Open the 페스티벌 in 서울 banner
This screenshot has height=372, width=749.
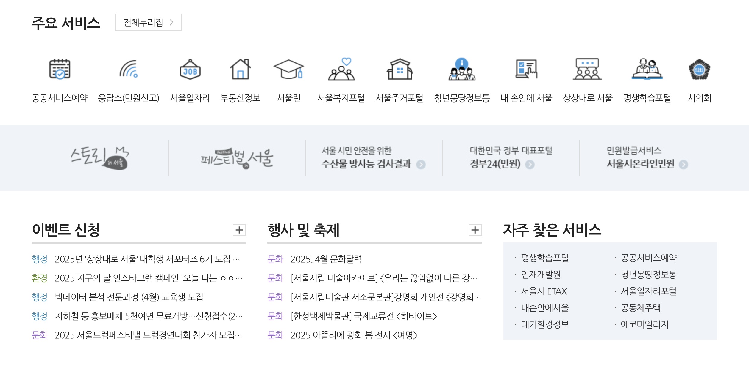(x=237, y=158)
